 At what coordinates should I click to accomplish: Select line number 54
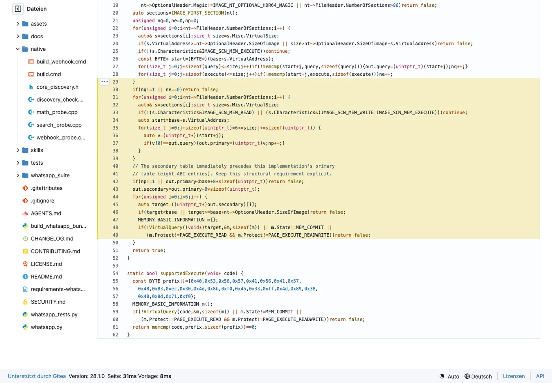(x=115, y=273)
